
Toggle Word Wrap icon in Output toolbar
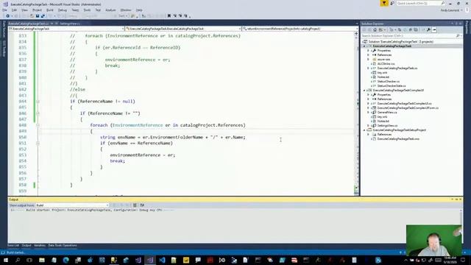[x=142, y=205]
